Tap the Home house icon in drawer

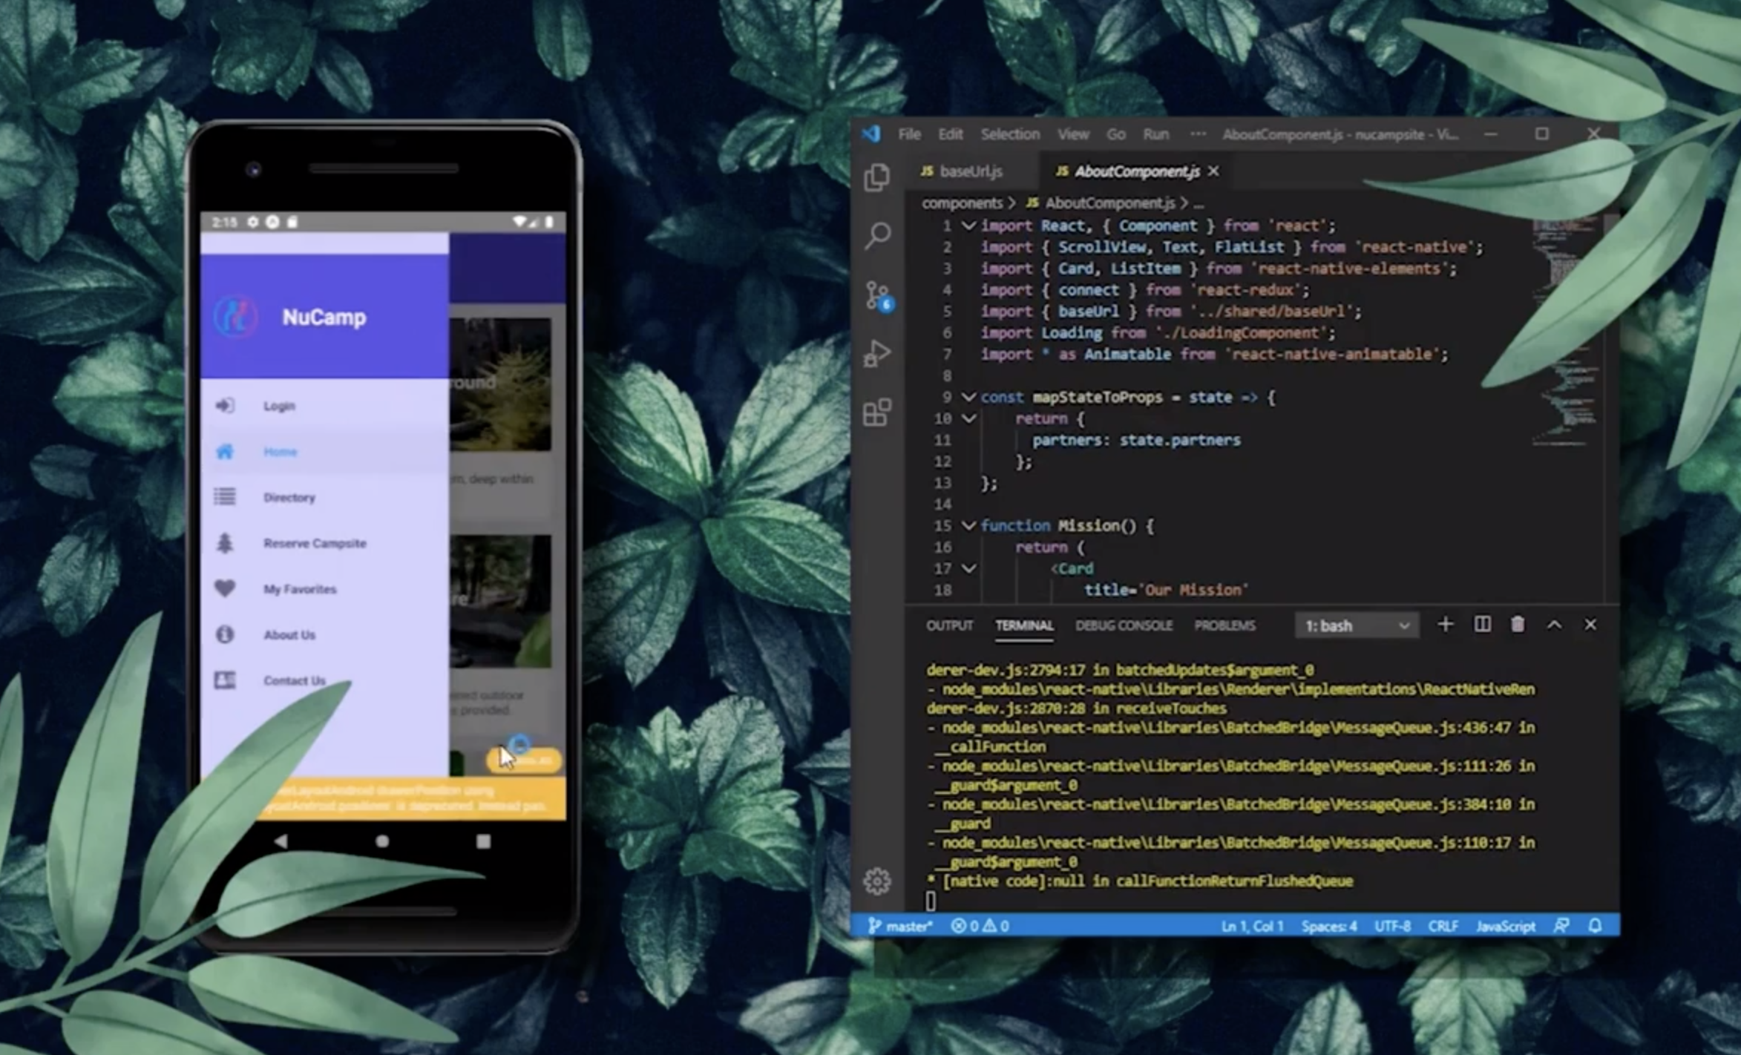click(x=225, y=451)
